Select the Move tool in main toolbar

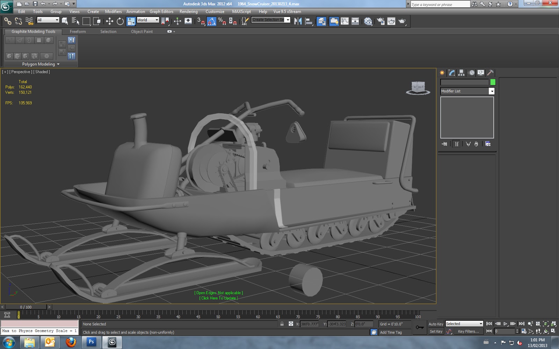click(109, 21)
